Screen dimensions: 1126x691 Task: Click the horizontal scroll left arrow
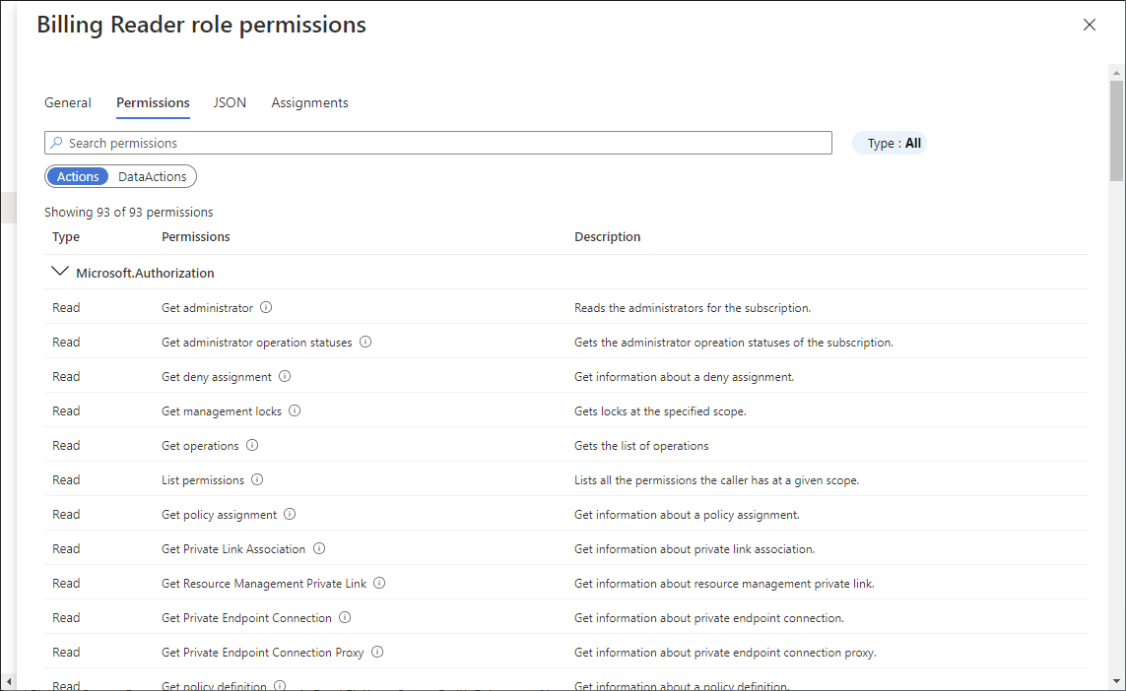[x=9, y=681]
